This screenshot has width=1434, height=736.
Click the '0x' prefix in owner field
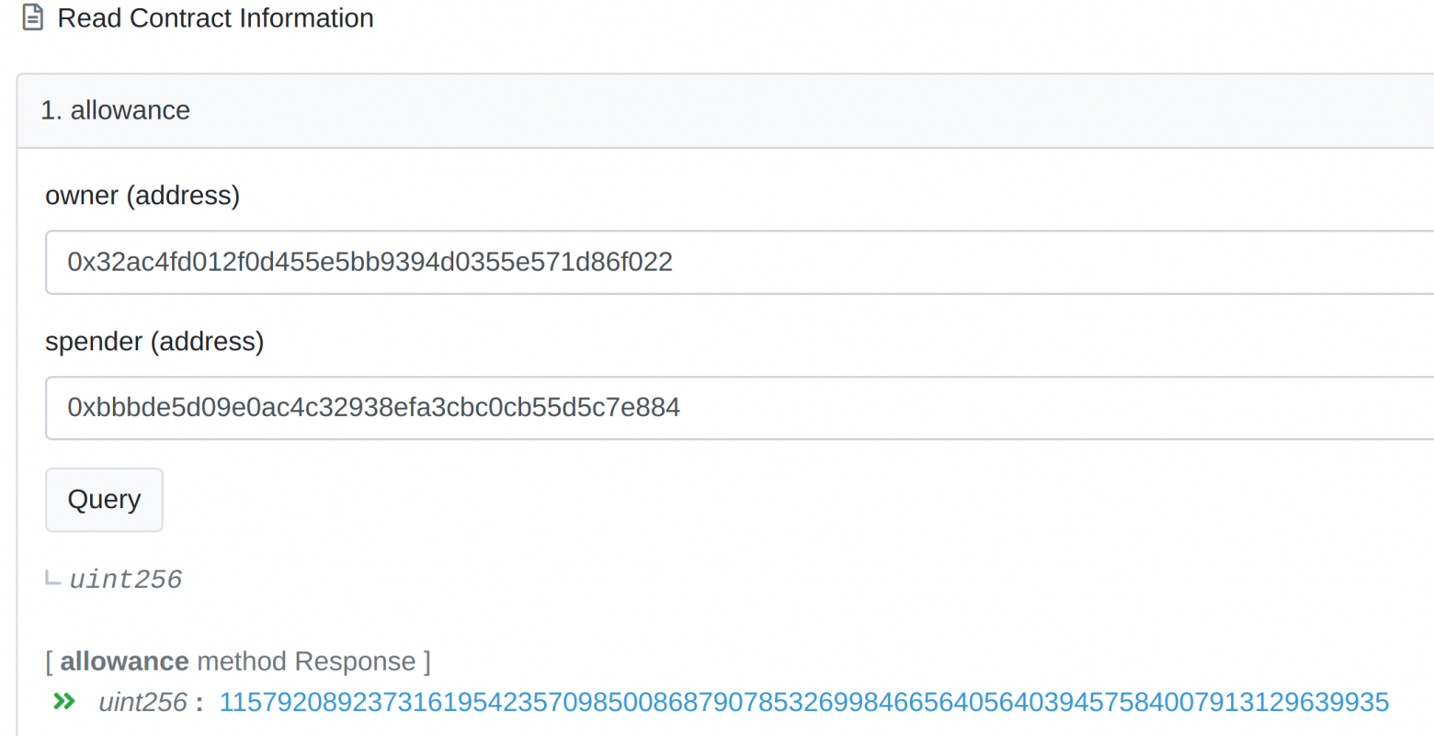point(81,262)
